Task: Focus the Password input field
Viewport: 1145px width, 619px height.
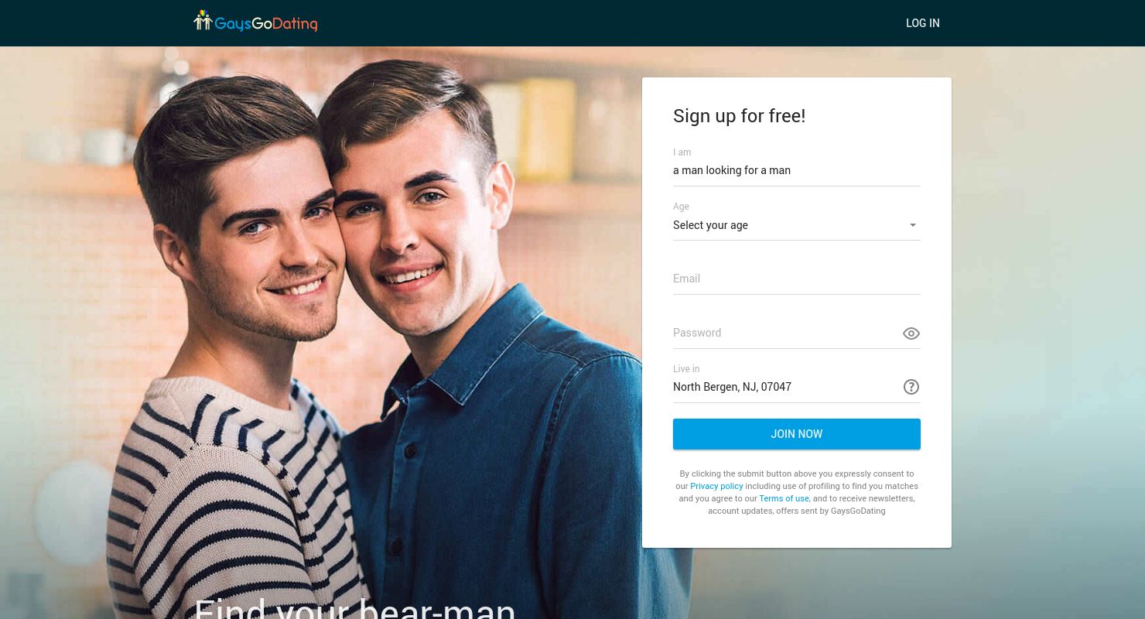Action: click(x=785, y=333)
